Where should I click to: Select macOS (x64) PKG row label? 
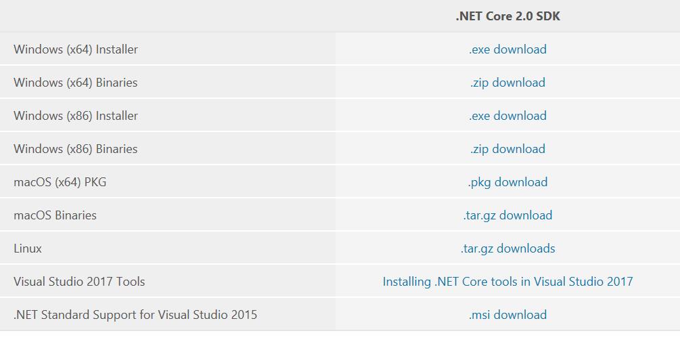(60, 182)
